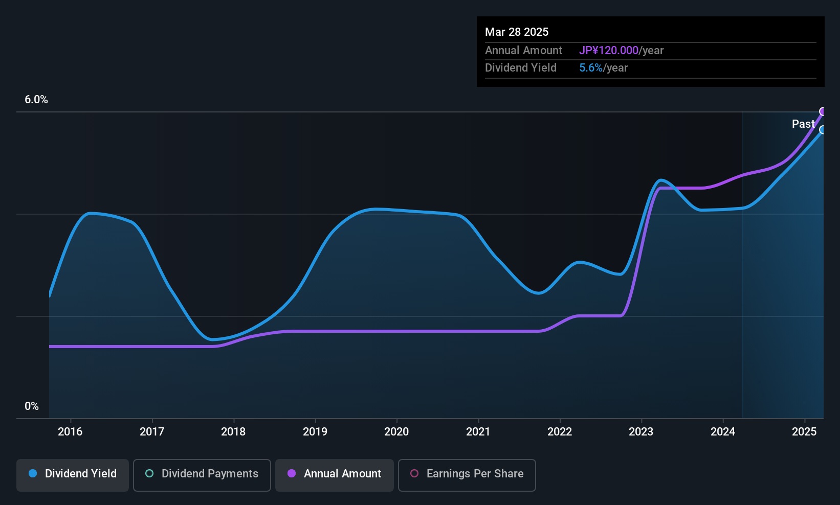Click the 2019 x-axis label
Viewport: 840px width, 505px height.
point(315,431)
